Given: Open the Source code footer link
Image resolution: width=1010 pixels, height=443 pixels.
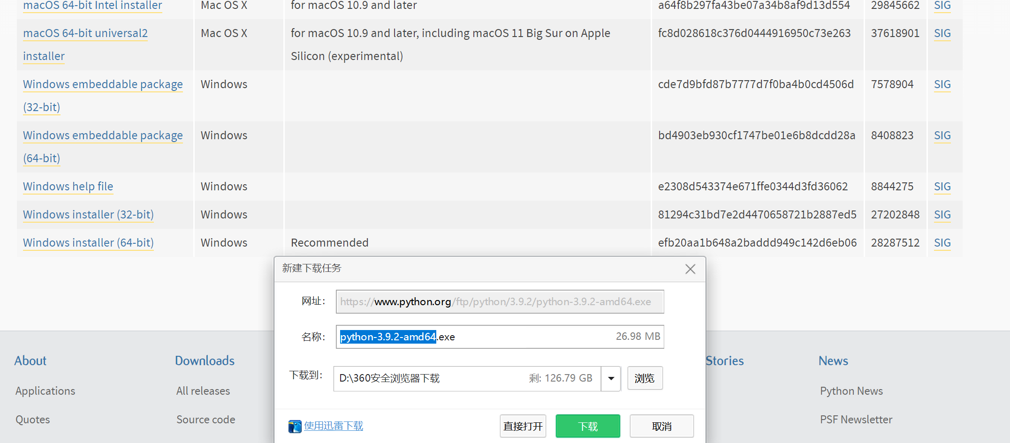Looking at the screenshot, I should 205,420.
